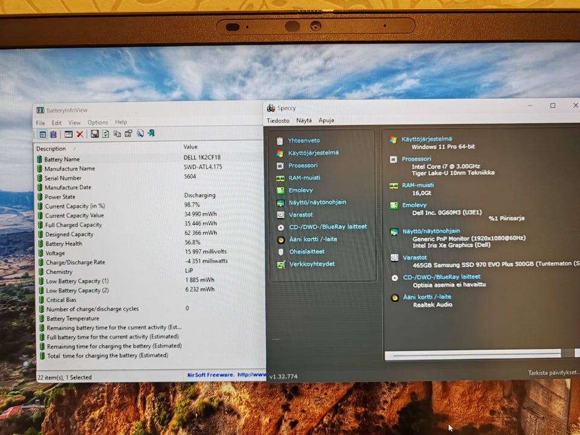Screen dimensions: 580x435
Task: Open the NirSoft Freeware website link
Action: point(227,375)
